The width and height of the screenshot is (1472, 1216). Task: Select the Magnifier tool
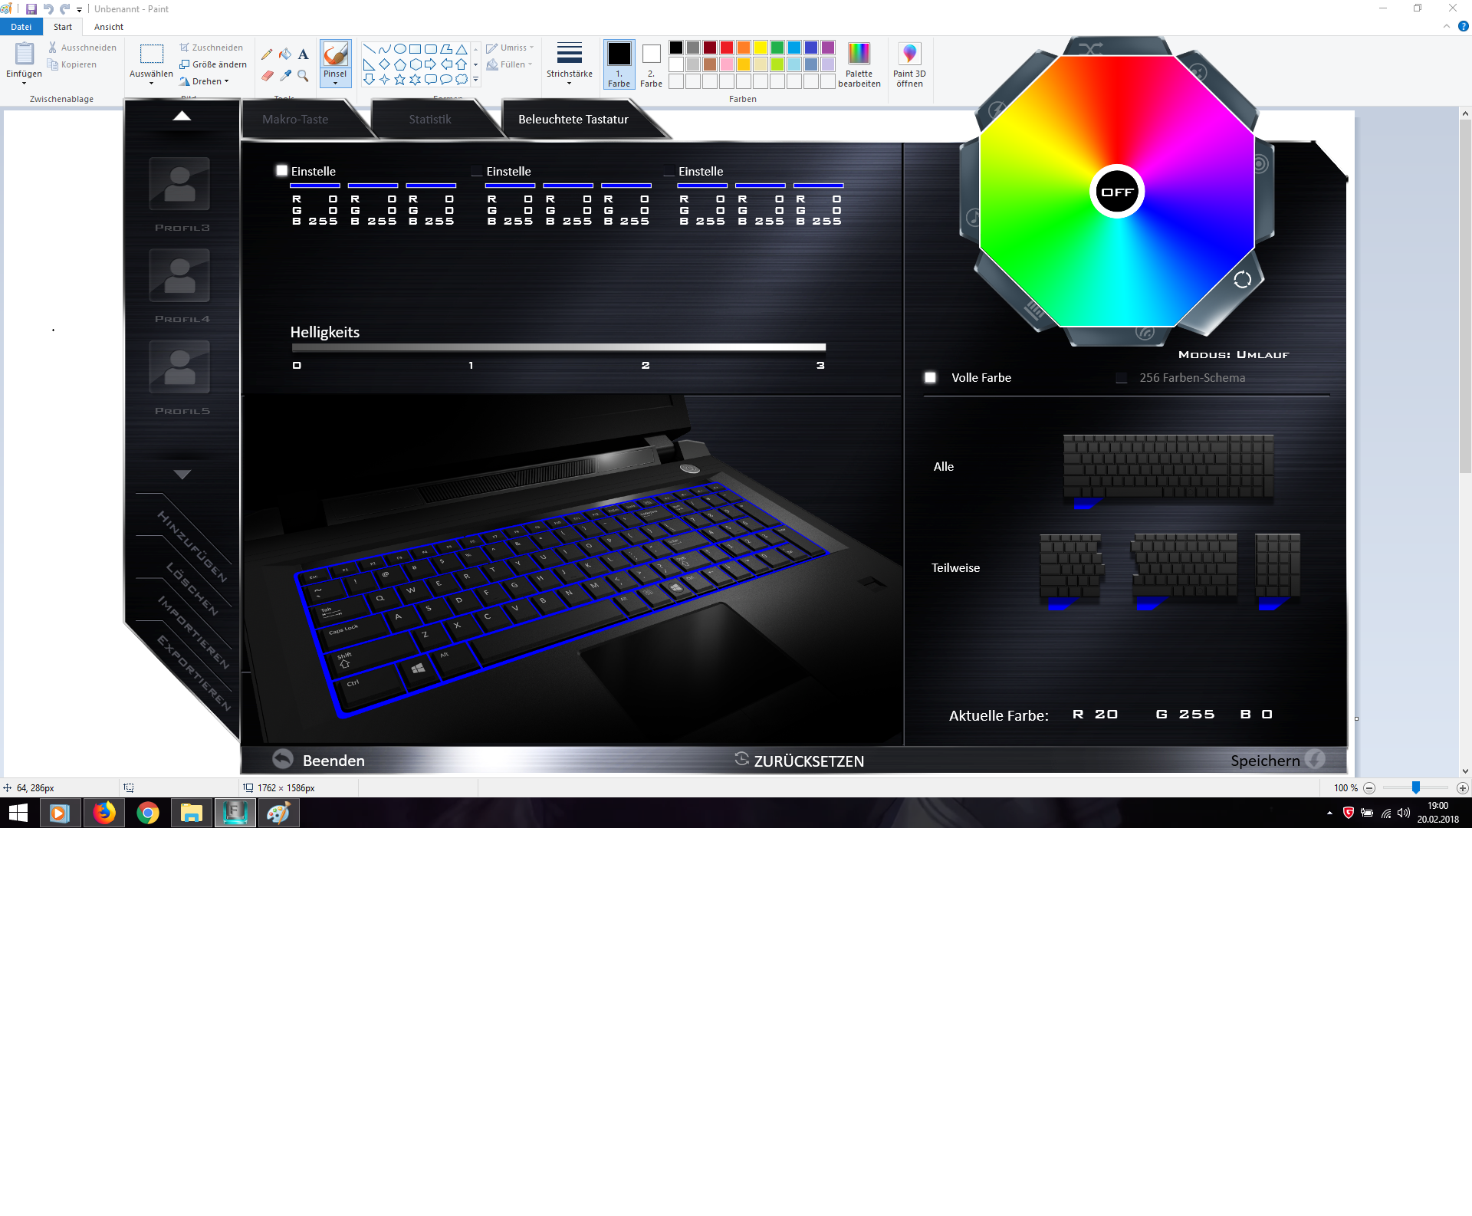coord(304,76)
